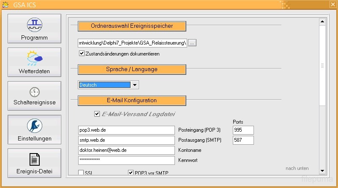Select the Einstellungen wrench icon
The image size is (338, 188).
click(34, 126)
